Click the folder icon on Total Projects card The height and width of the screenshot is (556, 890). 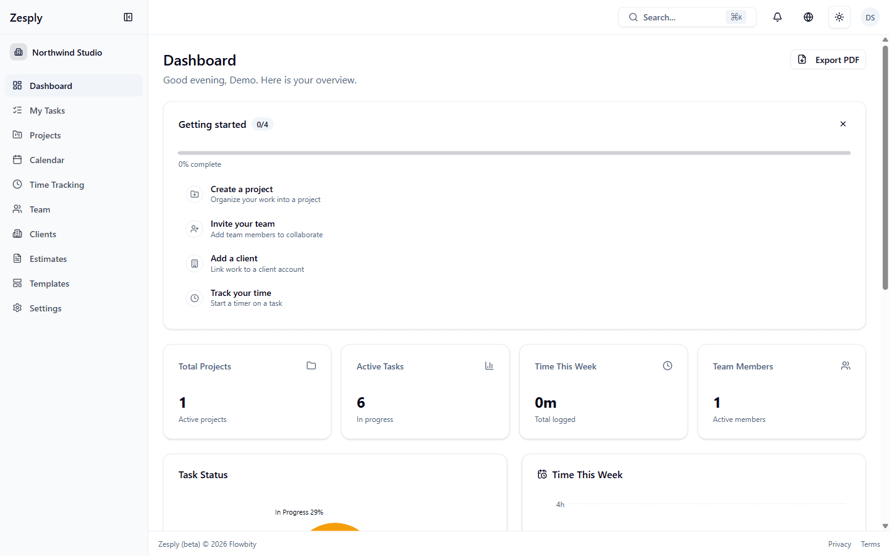click(311, 366)
